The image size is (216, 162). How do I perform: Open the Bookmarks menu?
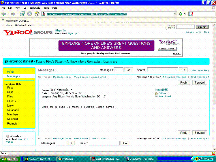pos(35,8)
